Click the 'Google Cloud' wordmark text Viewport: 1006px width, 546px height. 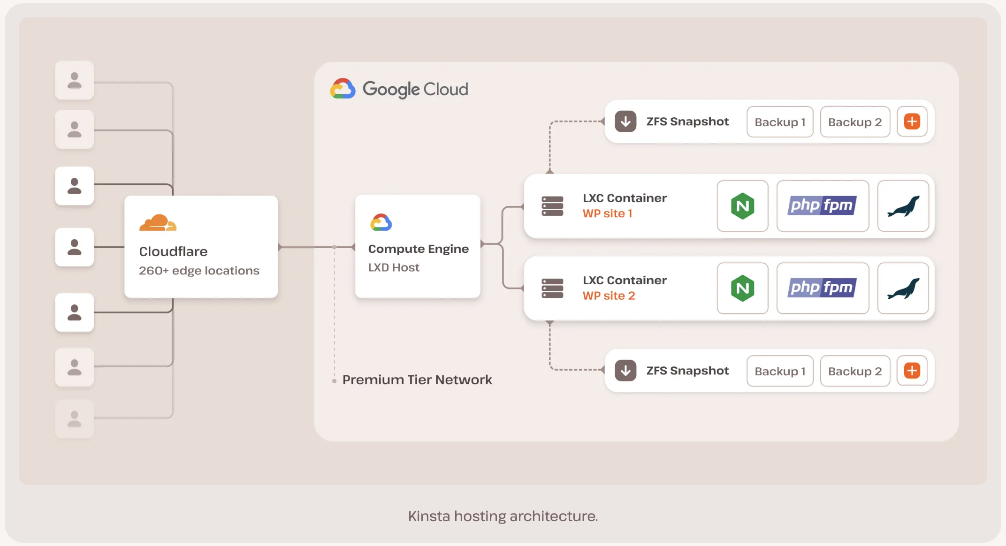tap(415, 89)
